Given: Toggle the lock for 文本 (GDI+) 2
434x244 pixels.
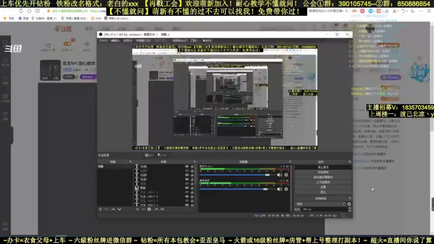Looking at the screenshot, I should pyautogui.click(x=192, y=205).
